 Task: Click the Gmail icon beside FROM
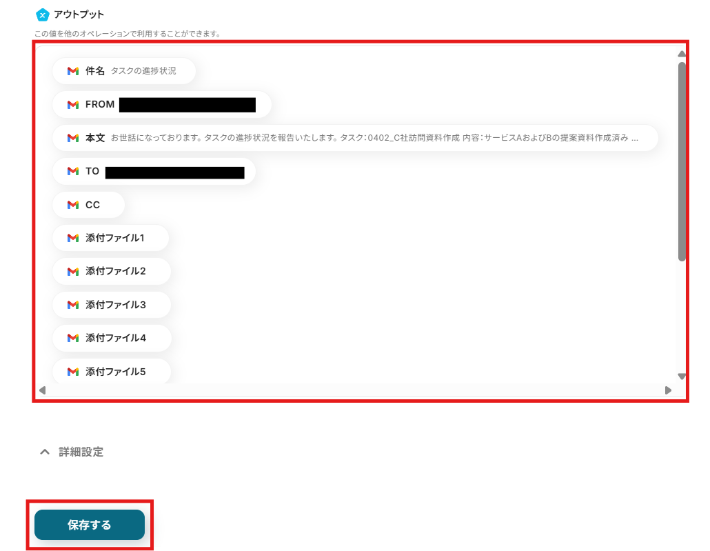73,105
